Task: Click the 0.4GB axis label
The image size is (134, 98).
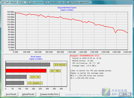Action: [15, 52]
